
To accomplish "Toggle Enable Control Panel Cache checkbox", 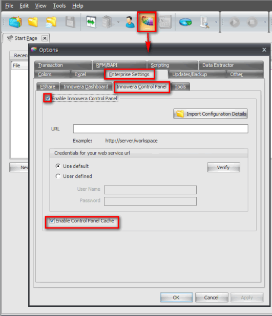I will point(52,221).
